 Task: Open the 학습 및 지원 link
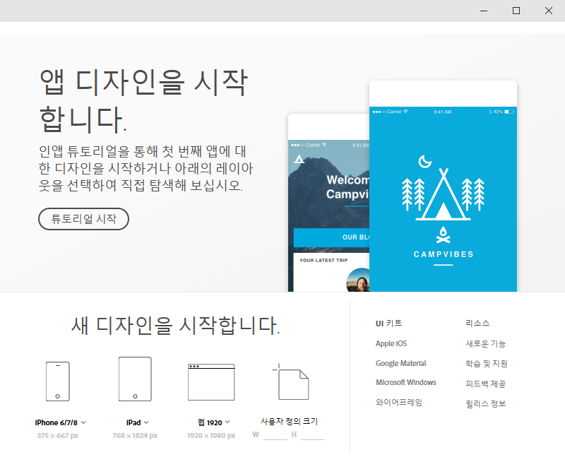(485, 363)
